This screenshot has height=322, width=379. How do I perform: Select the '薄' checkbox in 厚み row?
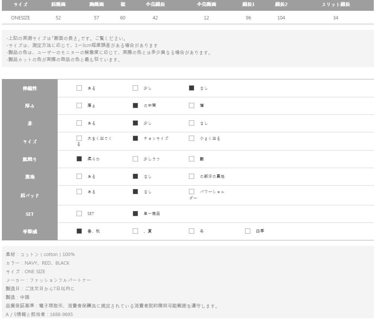coord(192,105)
